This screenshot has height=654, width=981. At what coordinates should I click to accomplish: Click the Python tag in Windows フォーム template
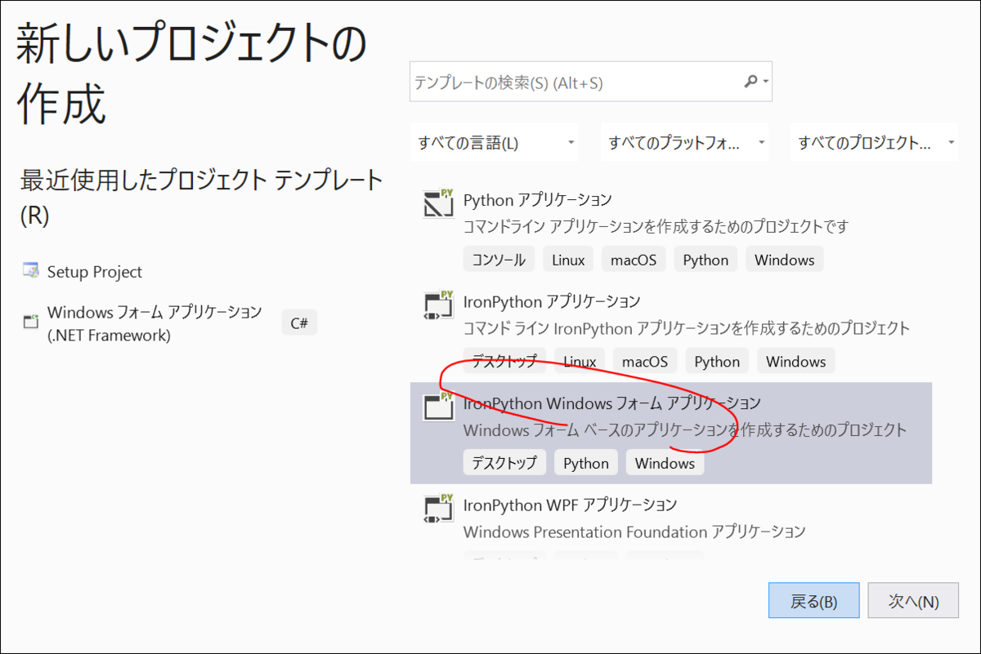pyautogui.click(x=586, y=463)
